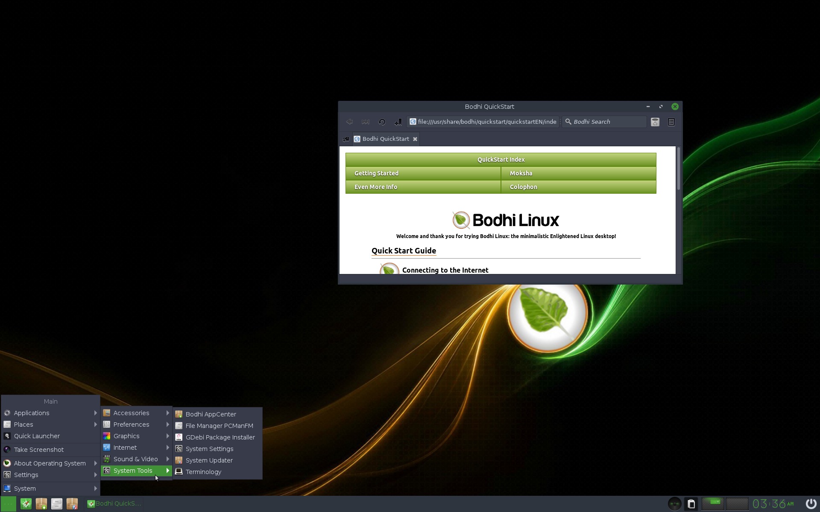Open System Settings from System Tools
The image size is (820, 512).
217,449
